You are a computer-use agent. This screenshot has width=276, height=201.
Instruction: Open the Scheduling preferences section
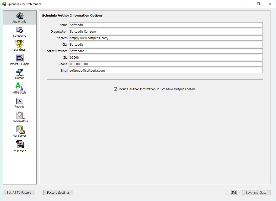[20, 32]
